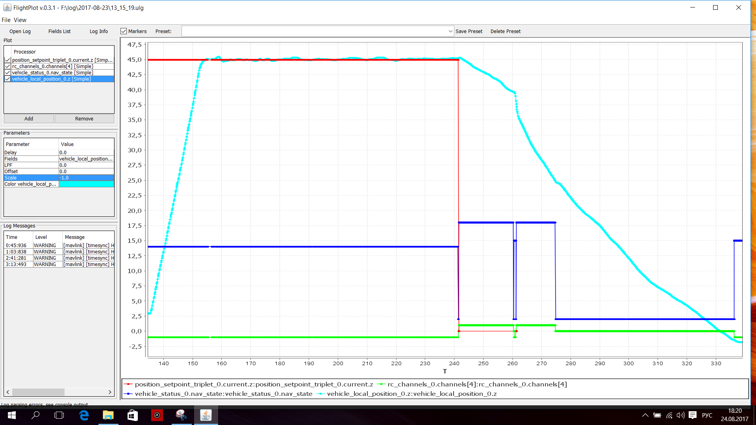Open the Fields List window

(x=59, y=31)
